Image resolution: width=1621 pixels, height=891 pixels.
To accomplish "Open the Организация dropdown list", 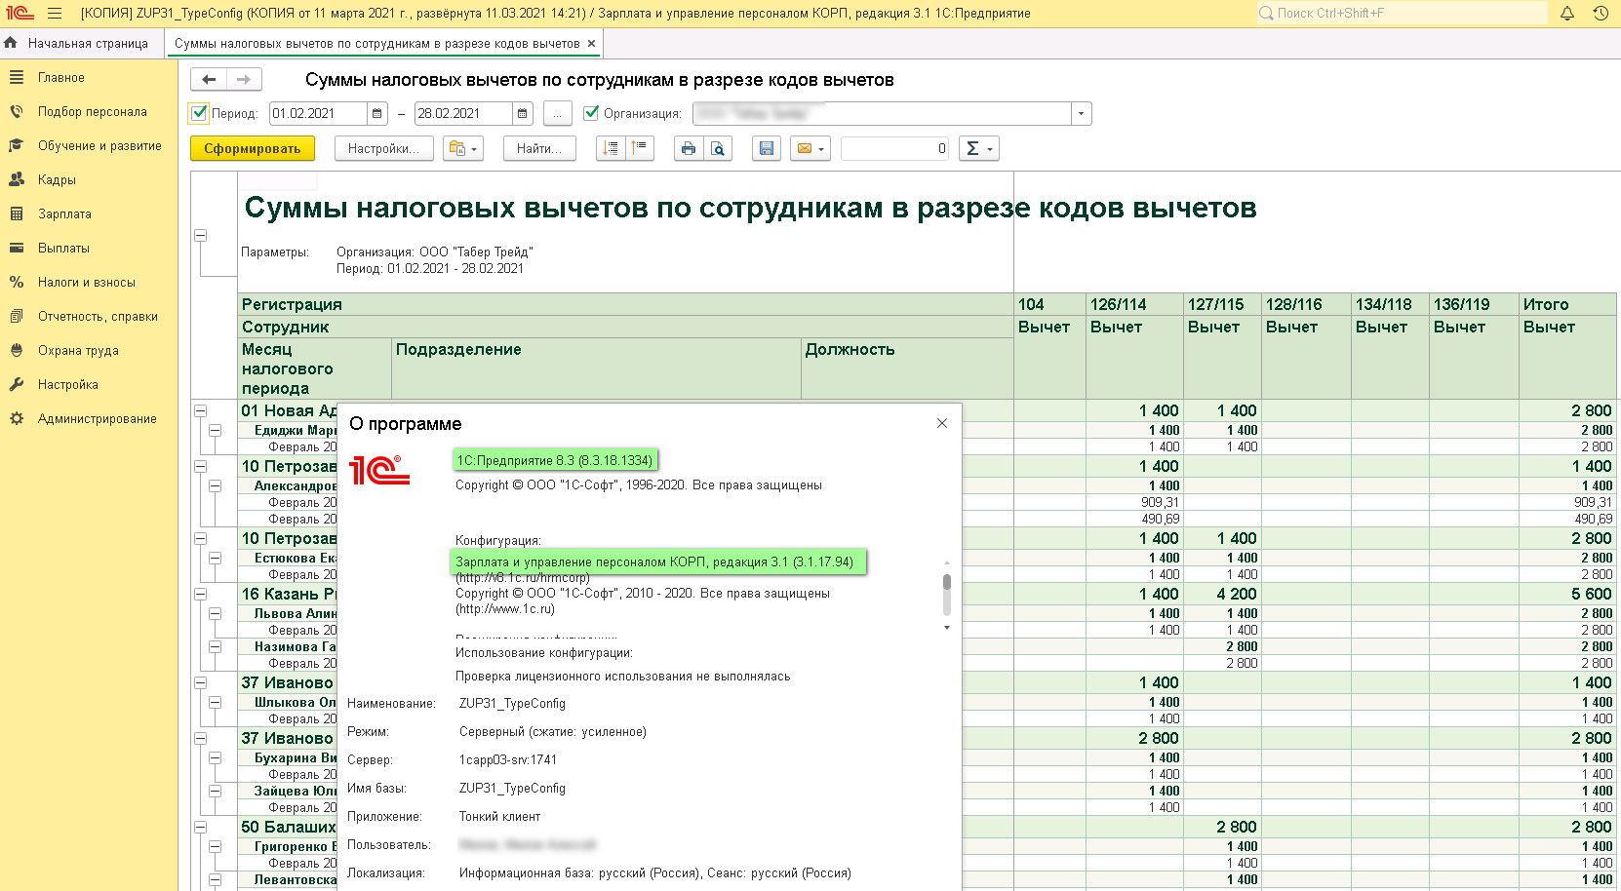I will pyautogui.click(x=1081, y=114).
